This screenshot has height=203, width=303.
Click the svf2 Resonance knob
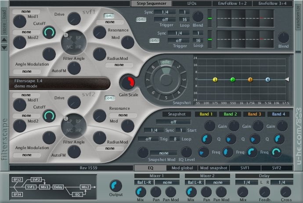click(100, 116)
